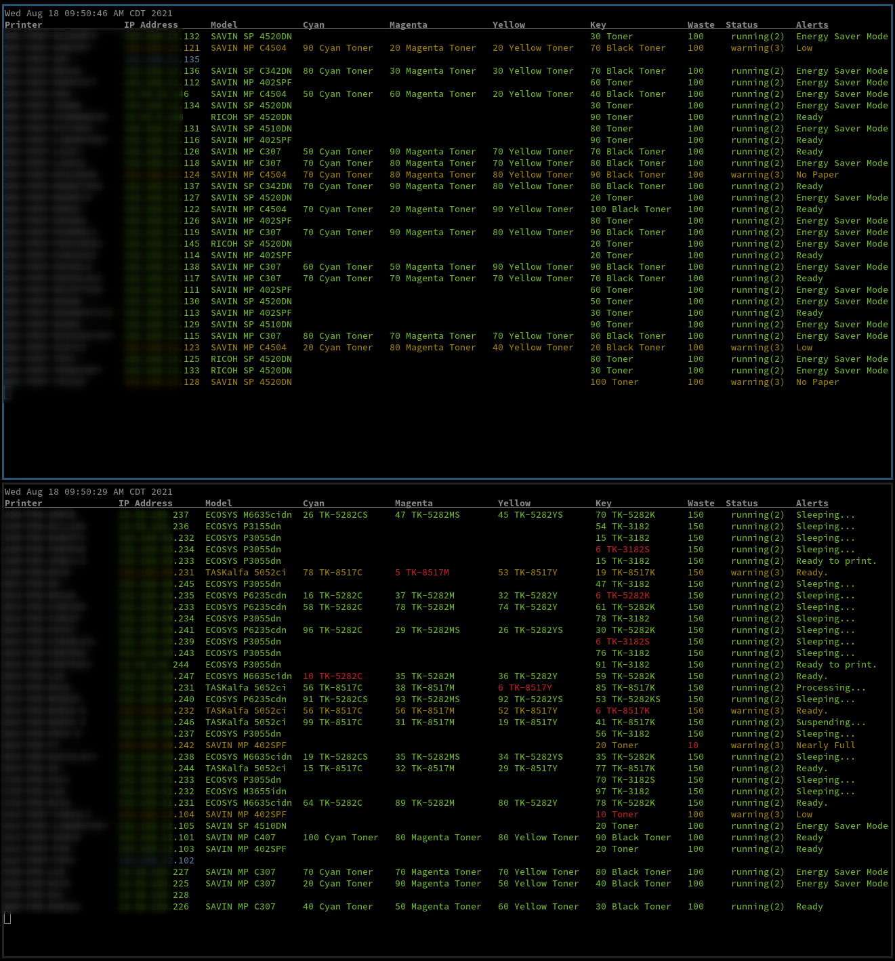Click '97 TK-3182' key value
This screenshot has height=961, width=895.
tap(623, 792)
